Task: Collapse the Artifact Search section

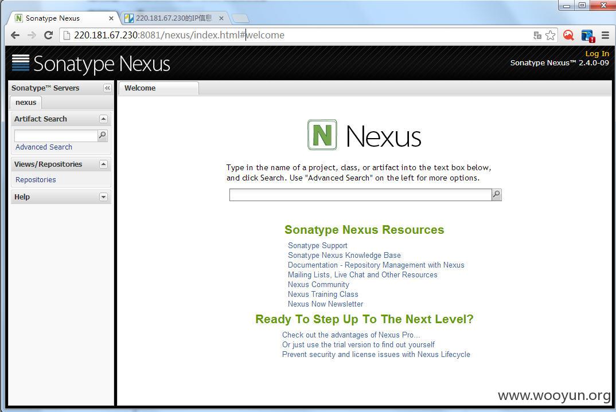Action: tap(103, 119)
